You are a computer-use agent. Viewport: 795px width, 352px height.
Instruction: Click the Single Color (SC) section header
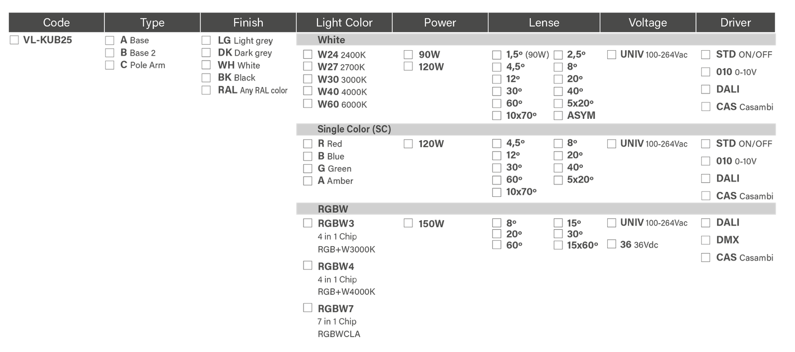point(354,129)
